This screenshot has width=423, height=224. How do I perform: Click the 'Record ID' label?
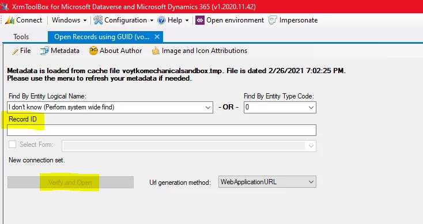[x=22, y=119]
